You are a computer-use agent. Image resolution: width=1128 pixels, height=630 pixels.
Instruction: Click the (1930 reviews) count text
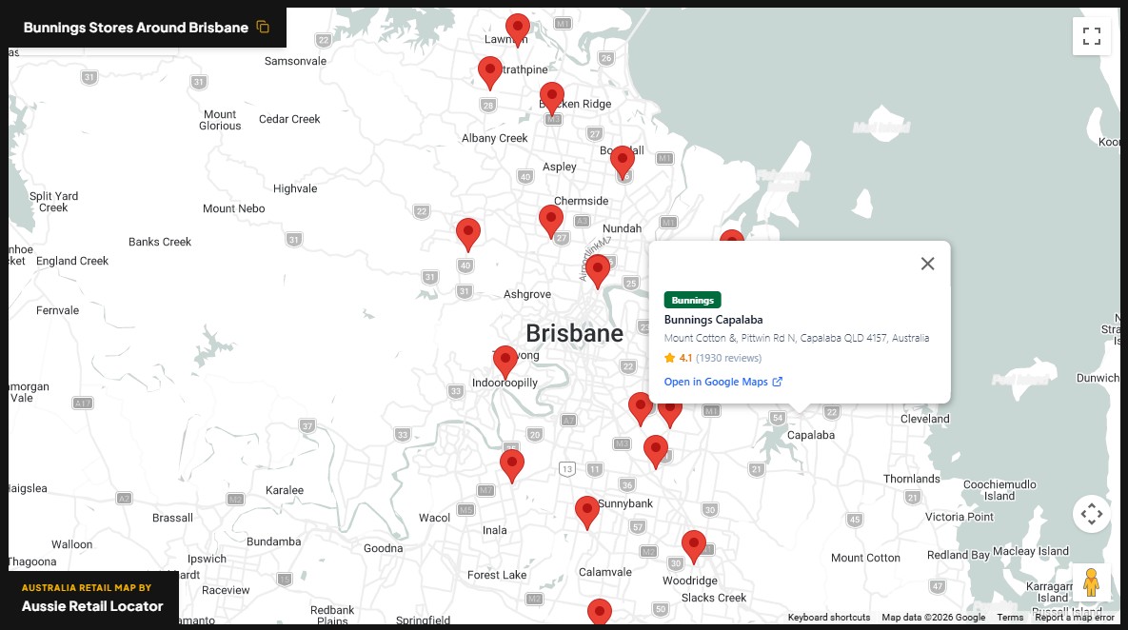pyautogui.click(x=728, y=358)
